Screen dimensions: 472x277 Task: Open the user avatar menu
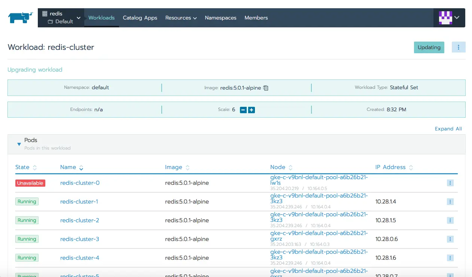(x=449, y=18)
